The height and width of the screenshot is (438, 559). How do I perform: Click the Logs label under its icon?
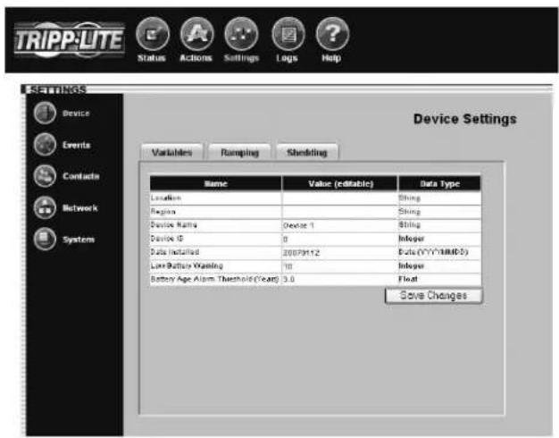click(x=287, y=58)
